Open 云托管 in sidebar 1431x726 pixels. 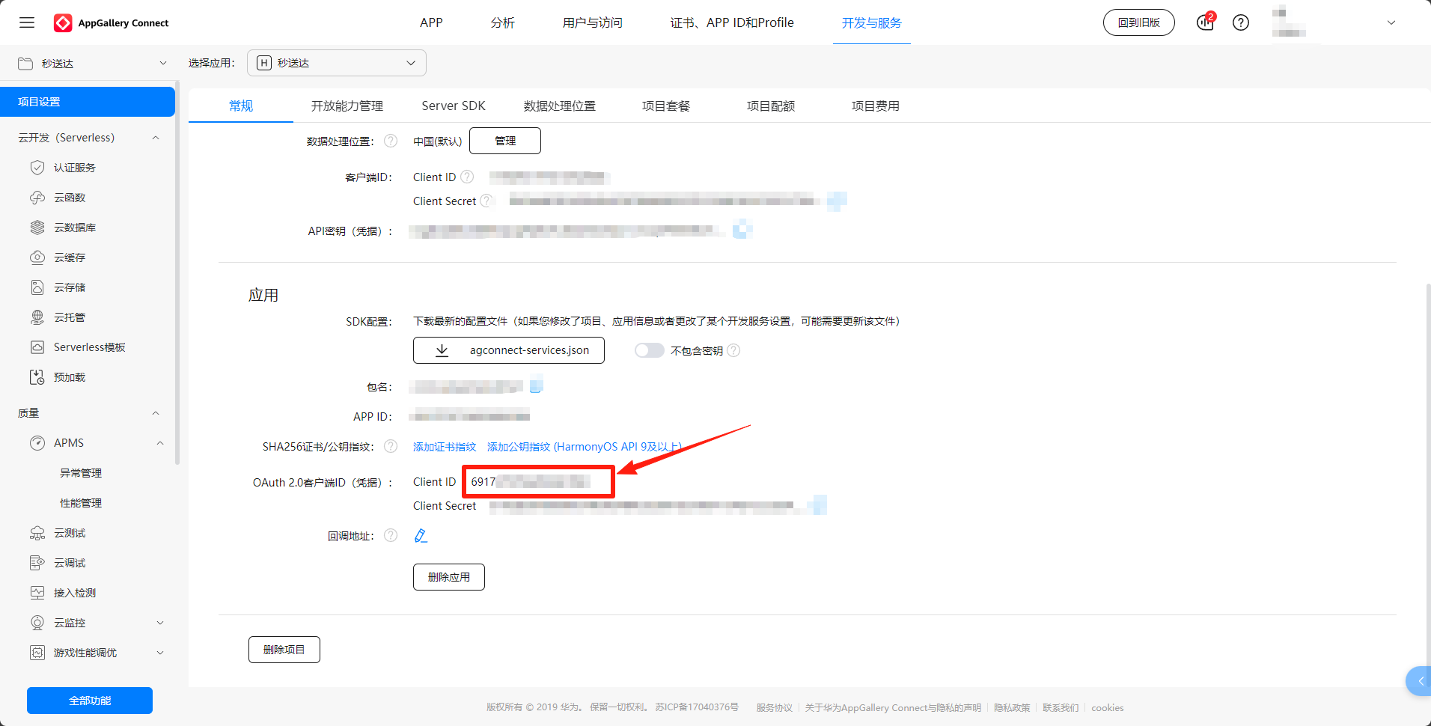(70, 317)
